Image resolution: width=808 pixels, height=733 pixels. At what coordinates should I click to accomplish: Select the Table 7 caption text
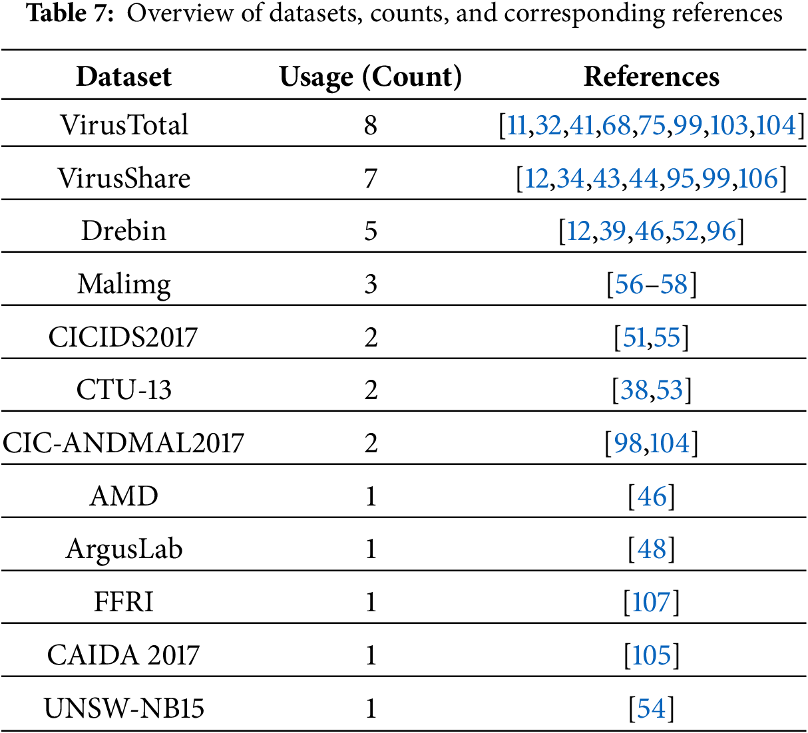[x=404, y=15]
